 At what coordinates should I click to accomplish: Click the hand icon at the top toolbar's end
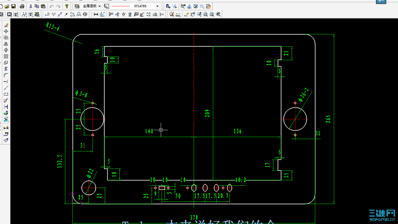click(208, 6)
